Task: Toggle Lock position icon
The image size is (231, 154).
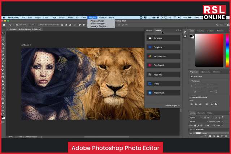Action: coord(201,125)
